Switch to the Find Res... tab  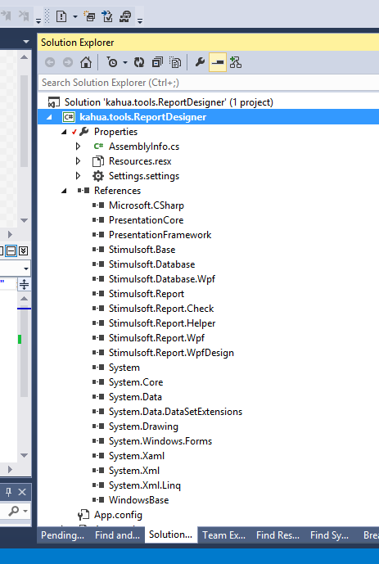(277, 535)
